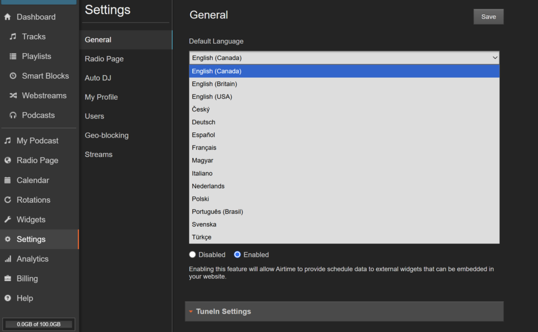This screenshot has height=332, width=538.
Task: Open Podcasts label in sidebar
Action: pyautogui.click(x=38, y=115)
